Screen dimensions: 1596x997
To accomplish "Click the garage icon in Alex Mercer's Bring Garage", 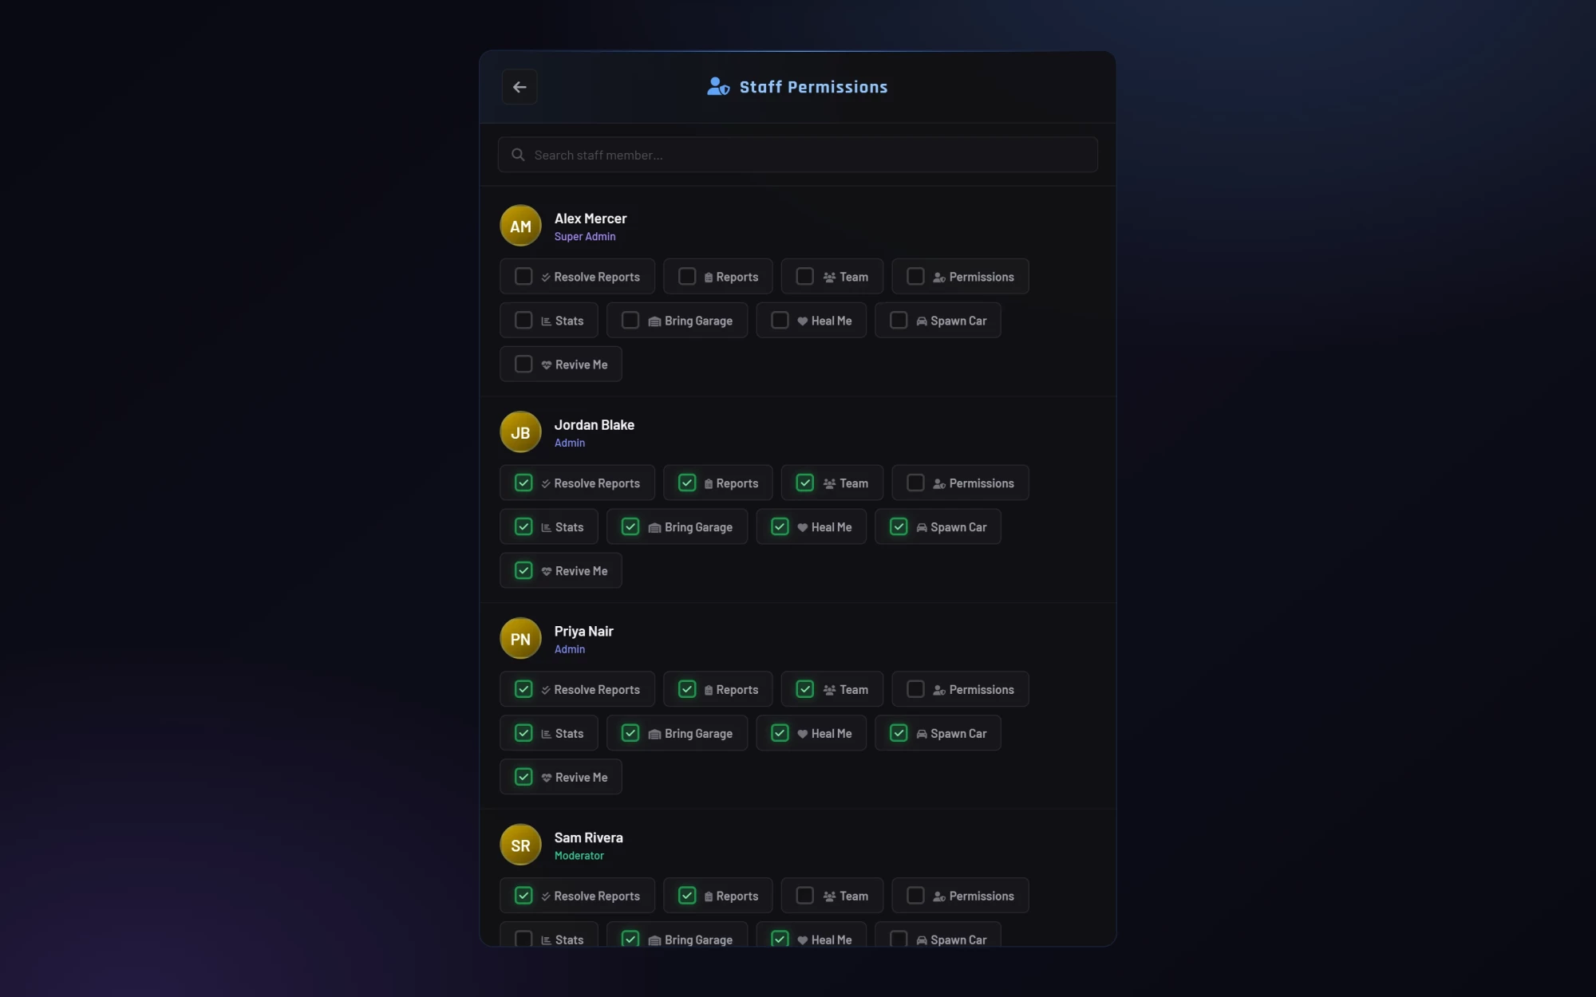I will pyautogui.click(x=654, y=321).
